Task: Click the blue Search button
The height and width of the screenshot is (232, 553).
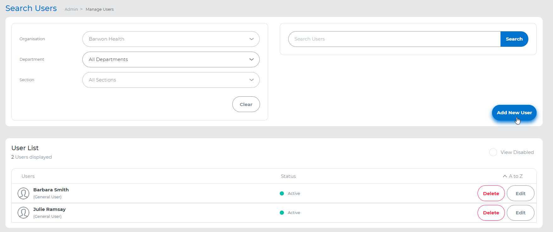Action: click(x=514, y=39)
